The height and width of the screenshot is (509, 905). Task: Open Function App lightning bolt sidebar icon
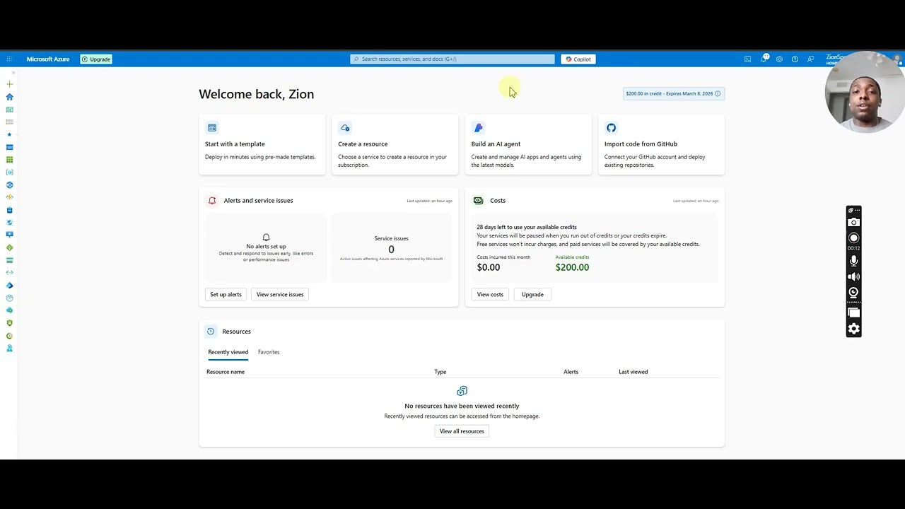tap(9, 197)
